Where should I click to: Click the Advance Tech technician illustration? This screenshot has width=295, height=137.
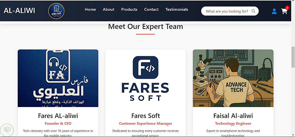click(x=233, y=78)
